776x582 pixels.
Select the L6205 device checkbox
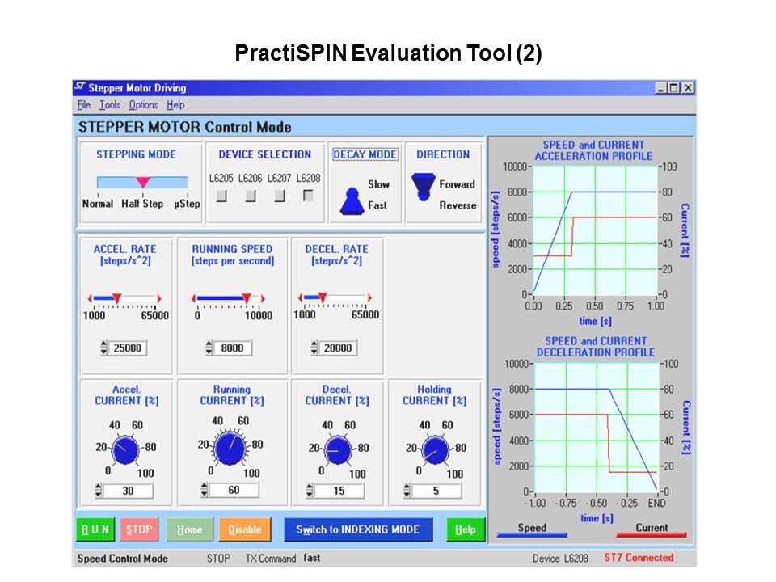coord(221,196)
